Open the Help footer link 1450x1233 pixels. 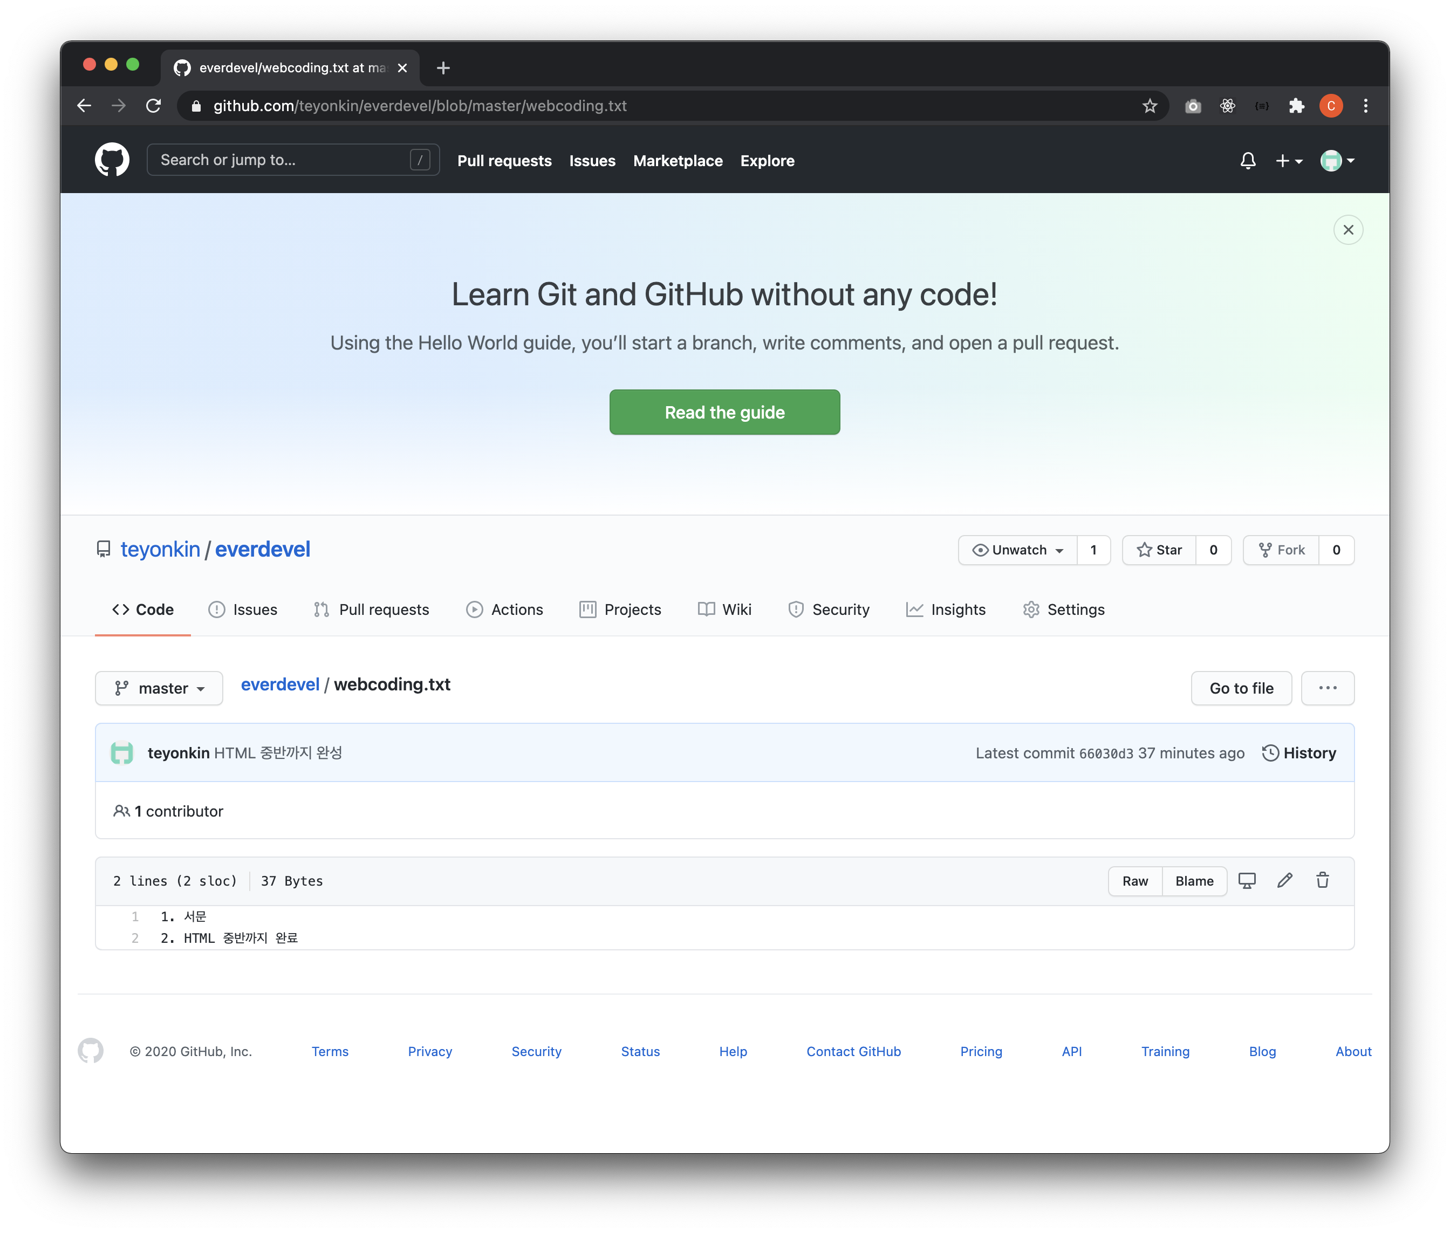(733, 1051)
